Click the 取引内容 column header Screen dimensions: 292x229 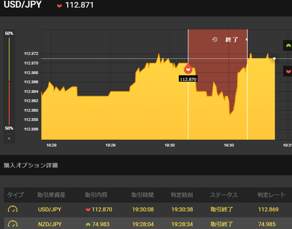pos(96,195)
